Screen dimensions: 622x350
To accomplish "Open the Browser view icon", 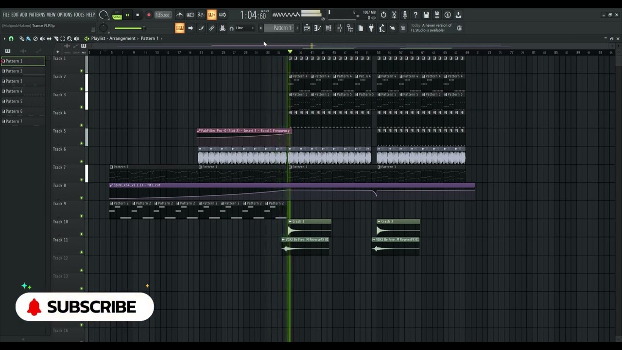I will click(349, 28).
